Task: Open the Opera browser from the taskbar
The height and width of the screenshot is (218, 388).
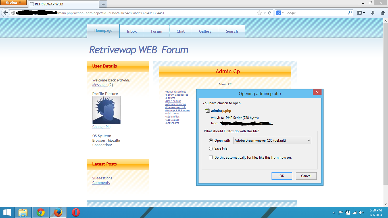Action: pyautogui.click(x=76, y=212)
